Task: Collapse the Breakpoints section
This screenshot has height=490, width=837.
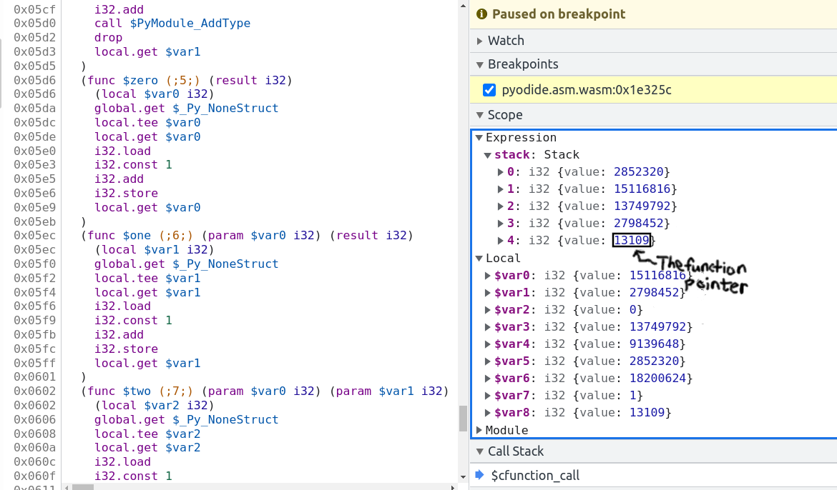Action: [480, 64]
